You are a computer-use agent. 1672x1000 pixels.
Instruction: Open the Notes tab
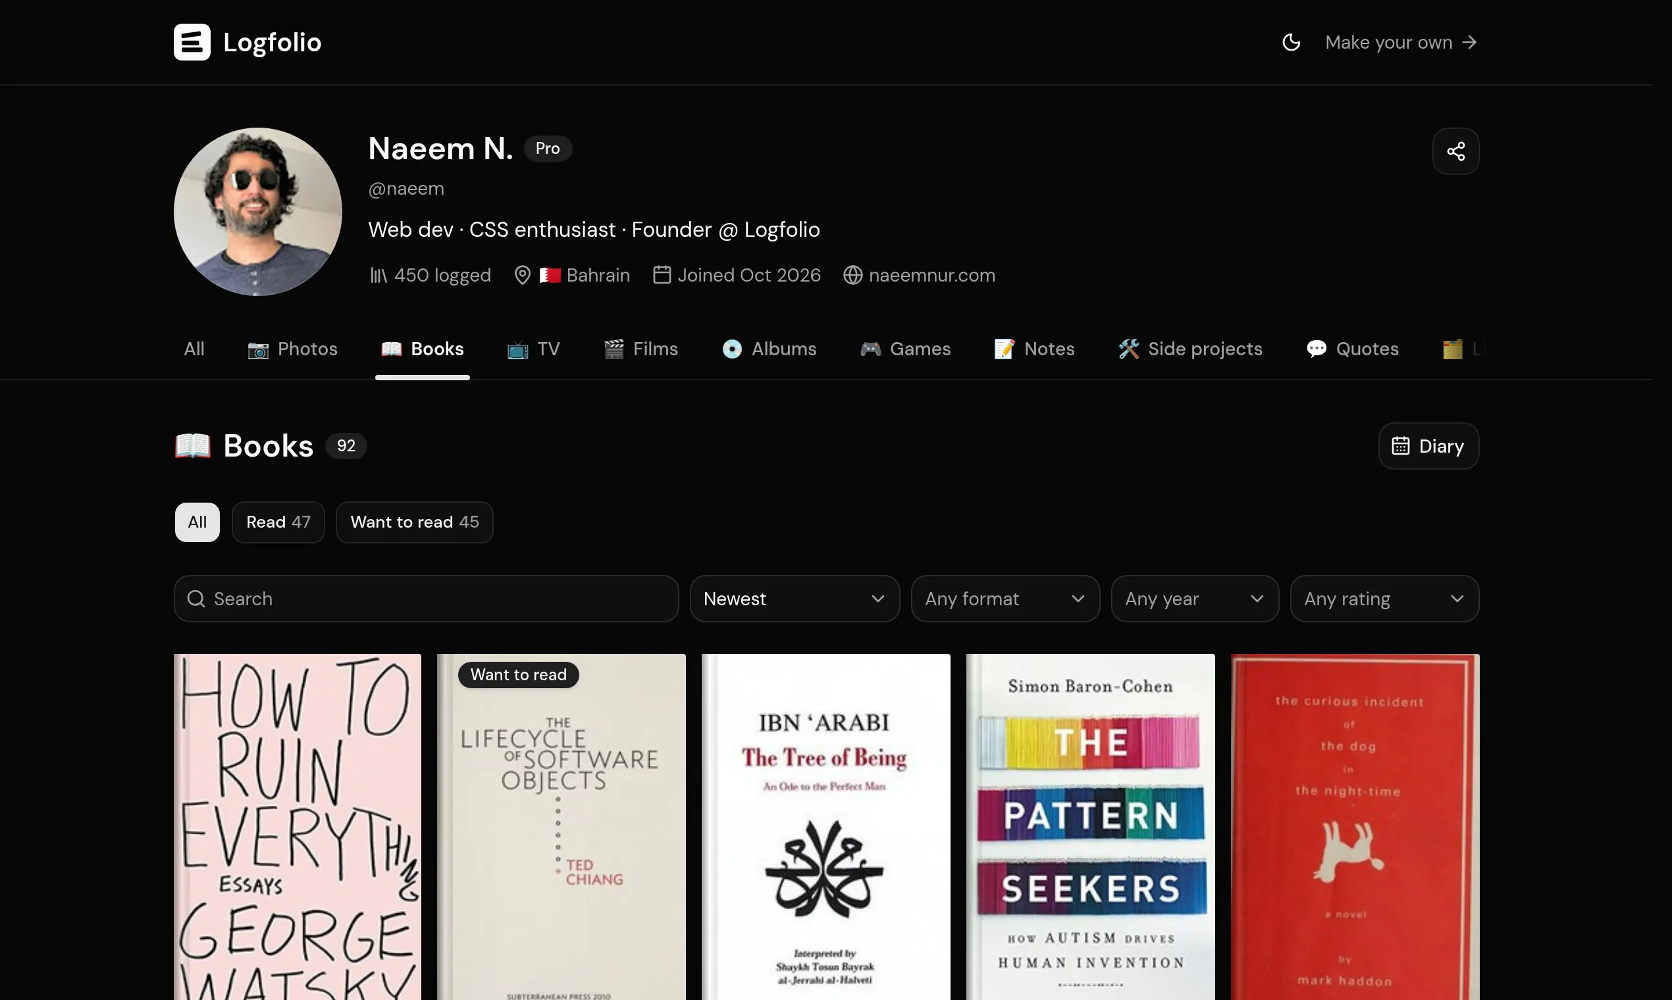pyautogui.click(x=1034, y=349)
